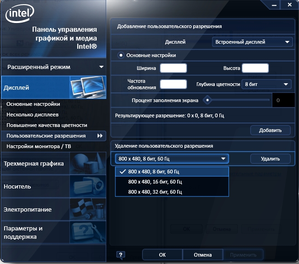The height and width of the screenshot is (264, 299).
Task: Click the Процент заполнения экрана slider handle
Action: point(207,100)
